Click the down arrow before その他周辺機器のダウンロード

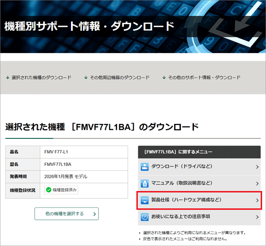coord(86,78)
